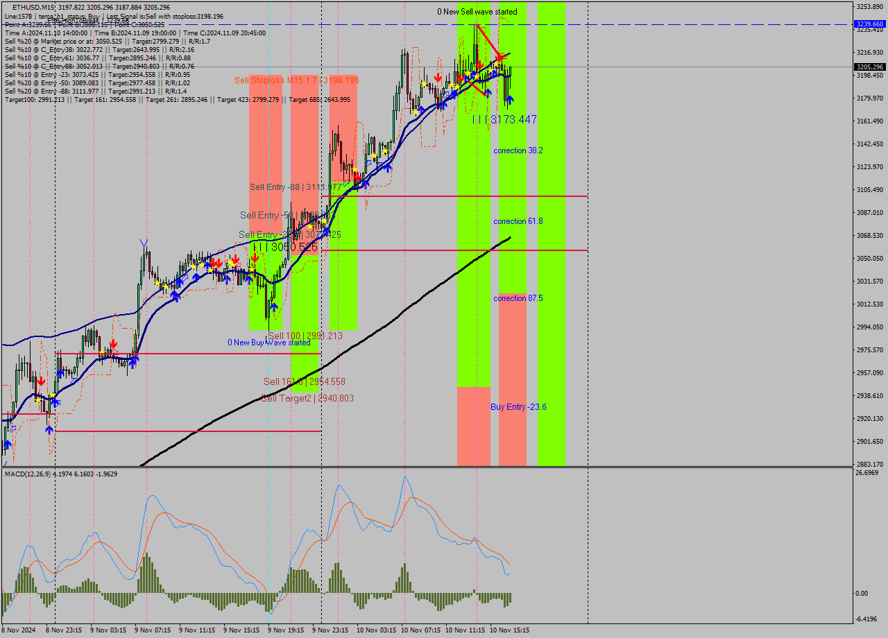The height and width of the screenshot is (638, 888).
Task: Click the '0 New Buy Wave started' label
Action: [269, 343]
